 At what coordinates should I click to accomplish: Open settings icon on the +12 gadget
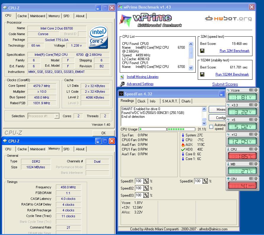pos(251,134)
